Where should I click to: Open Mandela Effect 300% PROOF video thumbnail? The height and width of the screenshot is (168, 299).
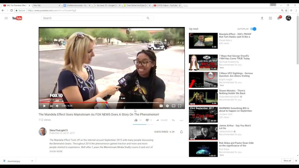point(203,41)
